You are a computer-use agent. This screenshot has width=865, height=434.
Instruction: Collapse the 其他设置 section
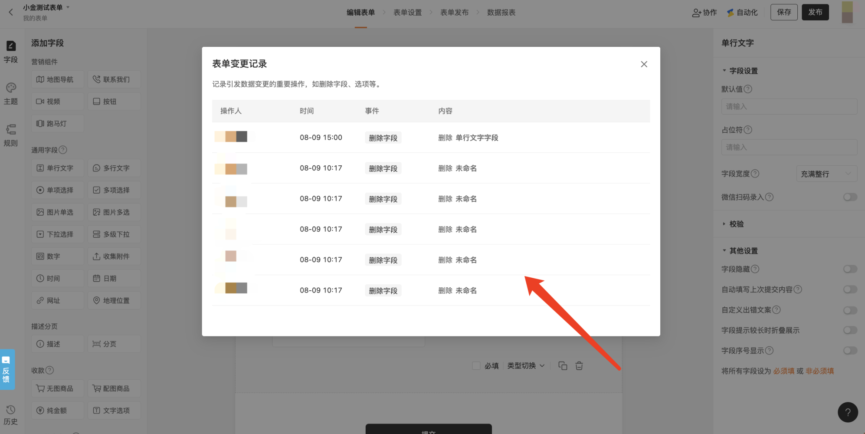point(740,251)
